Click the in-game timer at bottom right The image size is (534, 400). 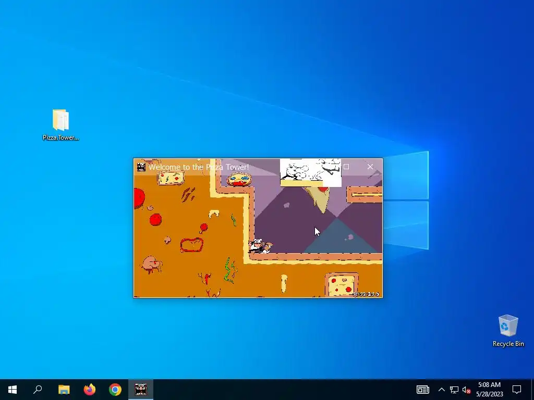point(366,294)
